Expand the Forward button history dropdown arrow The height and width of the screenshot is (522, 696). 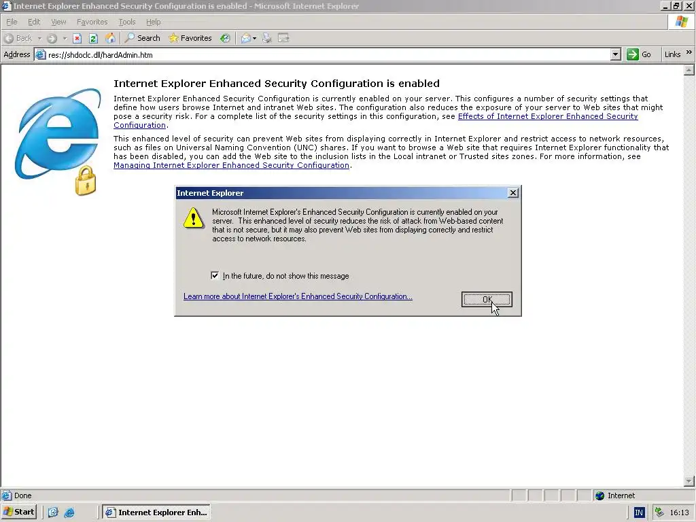pos(65,39)
